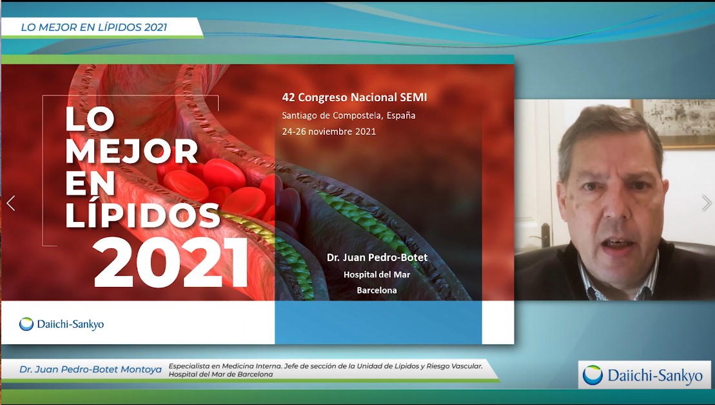Click the '24-26 noviembre 2021' date

(329, 132)
